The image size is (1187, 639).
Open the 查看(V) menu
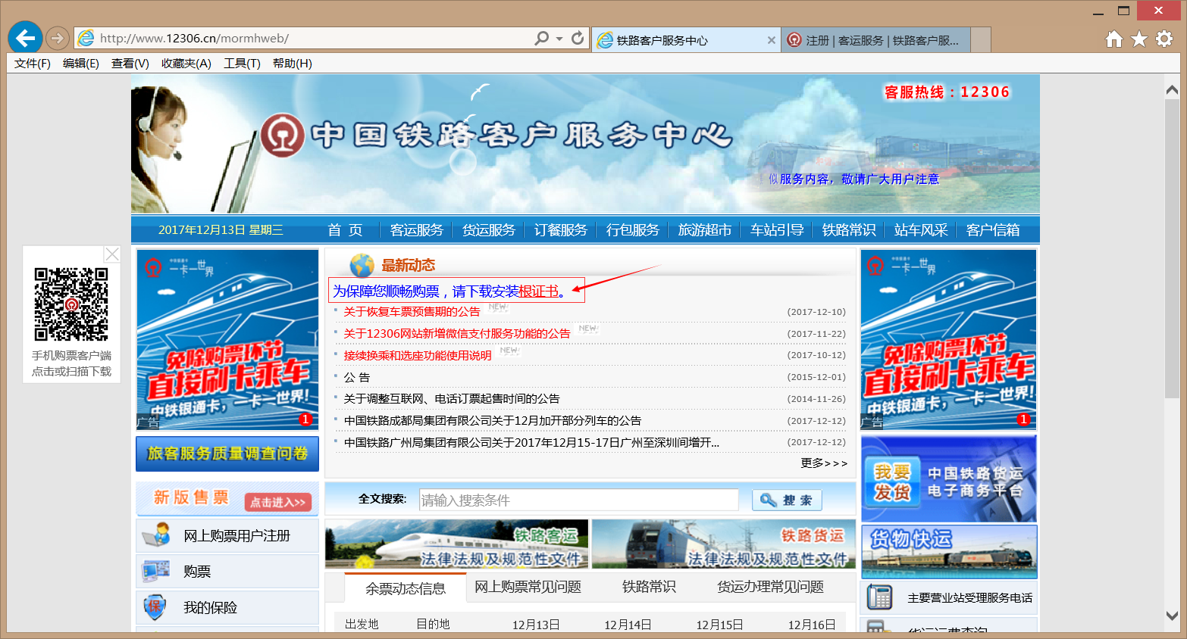130,64
